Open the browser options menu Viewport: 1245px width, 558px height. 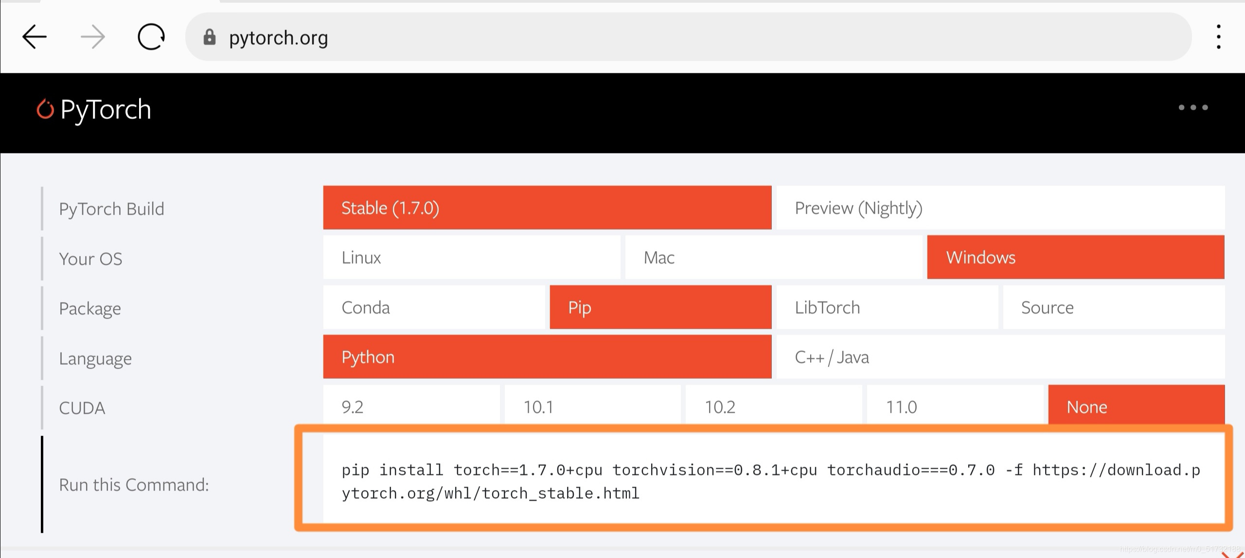click(x=1218, y=37)
